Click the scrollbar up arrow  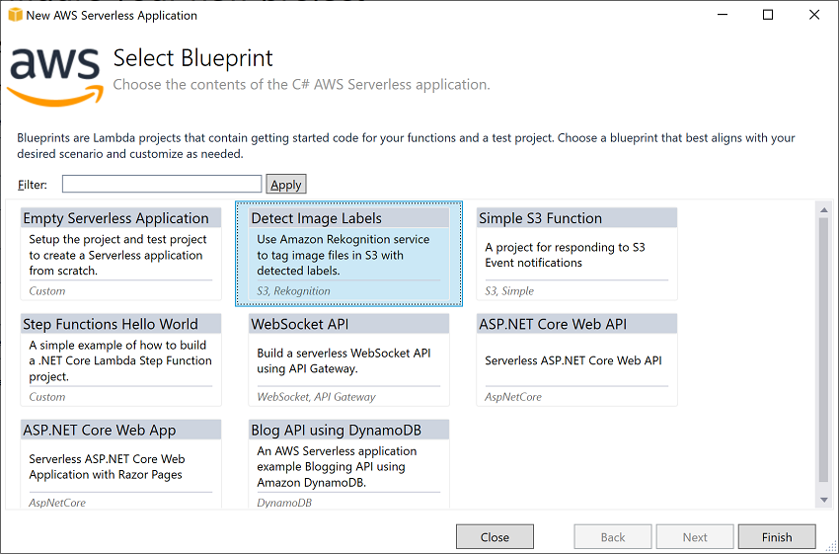coord(824,209)
